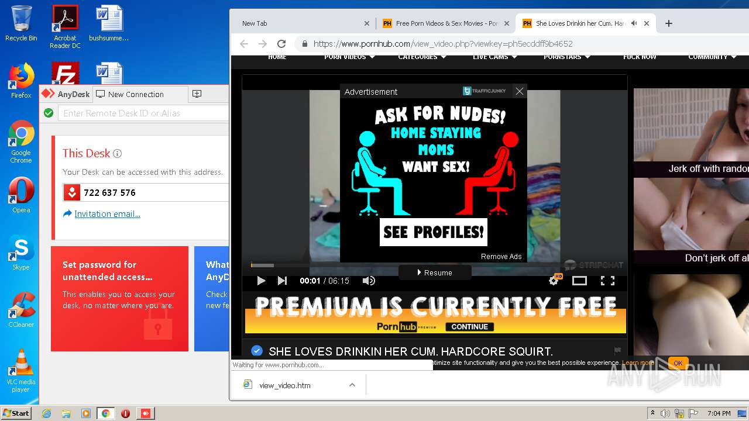Click the flag report icon beside the video title
Viewport: 749px width, 421px height.
coord(617,351)
